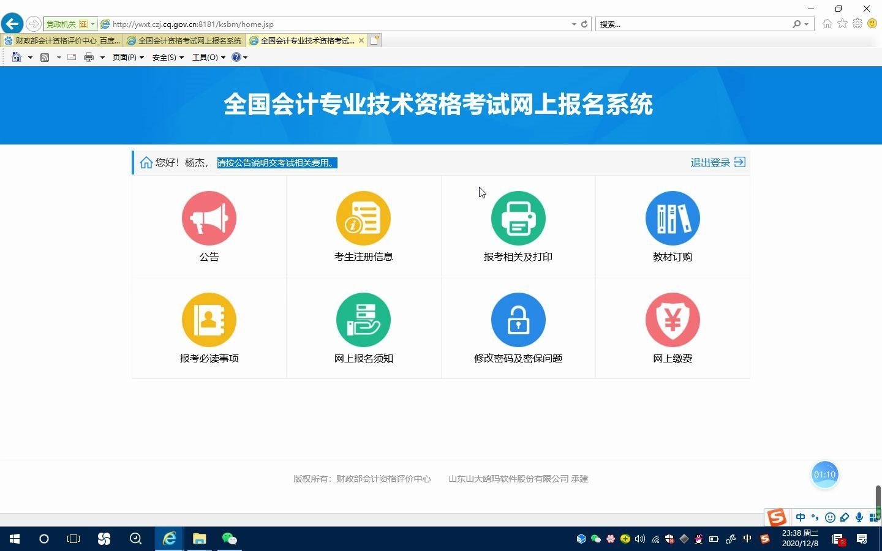882x551 pixels.
Task: Open the volume speaker icon in the tray
Action: click(x=639, y=539)
